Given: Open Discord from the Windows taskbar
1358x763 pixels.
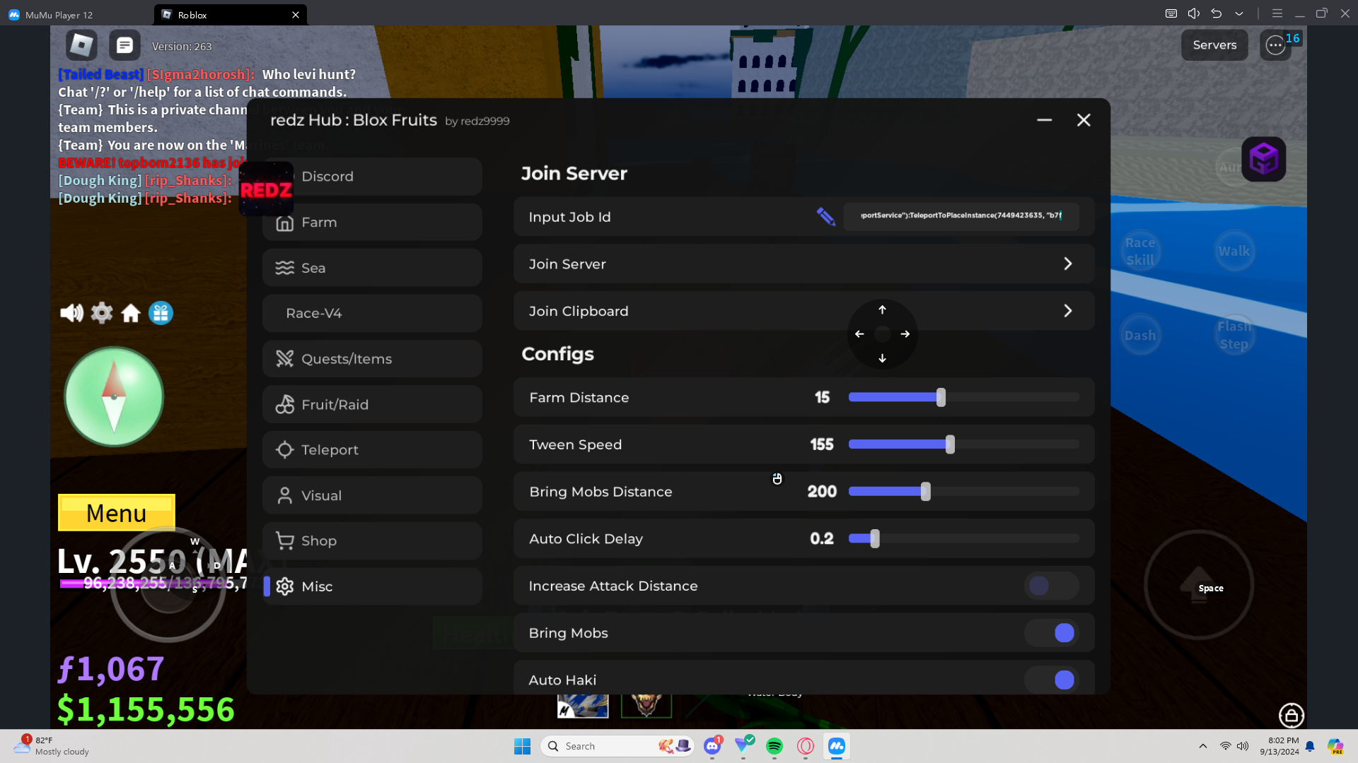Looking at the screenshot, I should 712,746.
